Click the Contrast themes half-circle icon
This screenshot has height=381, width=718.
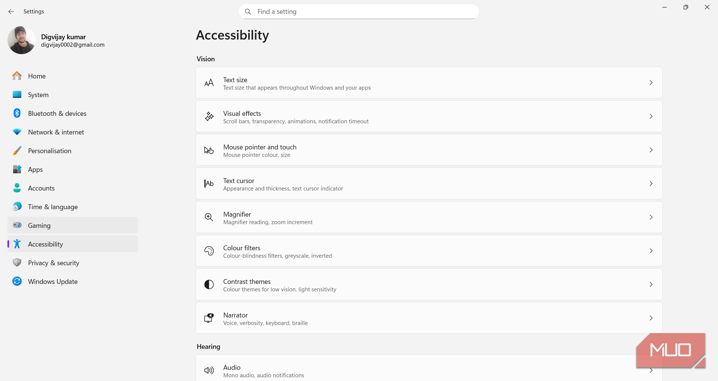click(x=209, y=285)
